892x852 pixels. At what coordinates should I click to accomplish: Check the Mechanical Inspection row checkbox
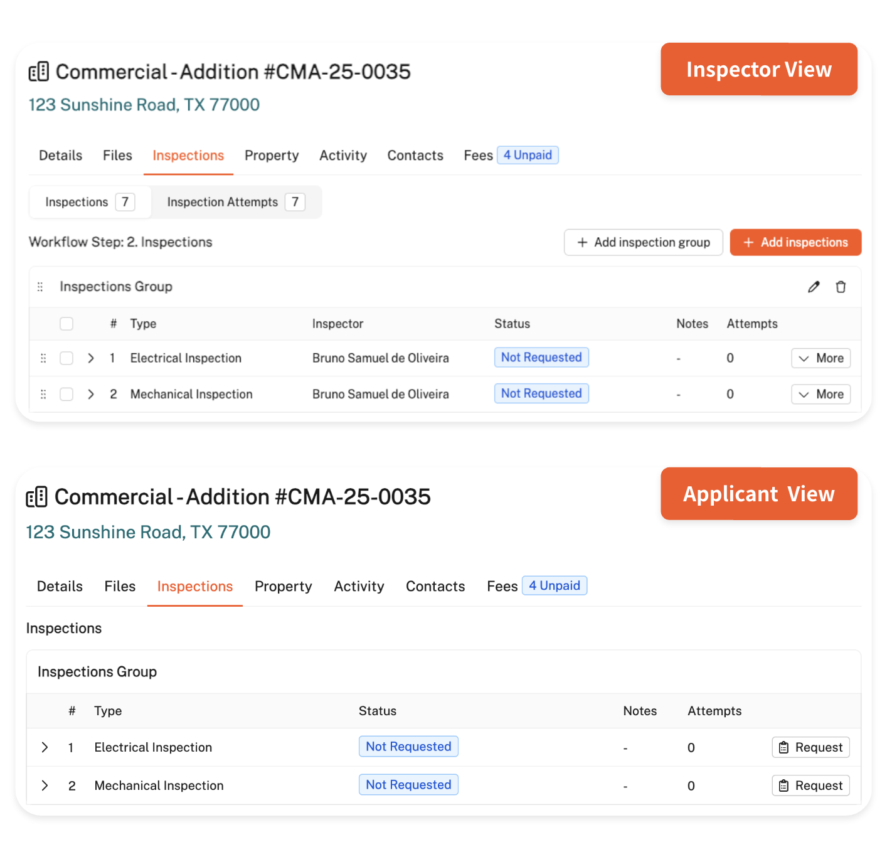click(x=66, y=394)
